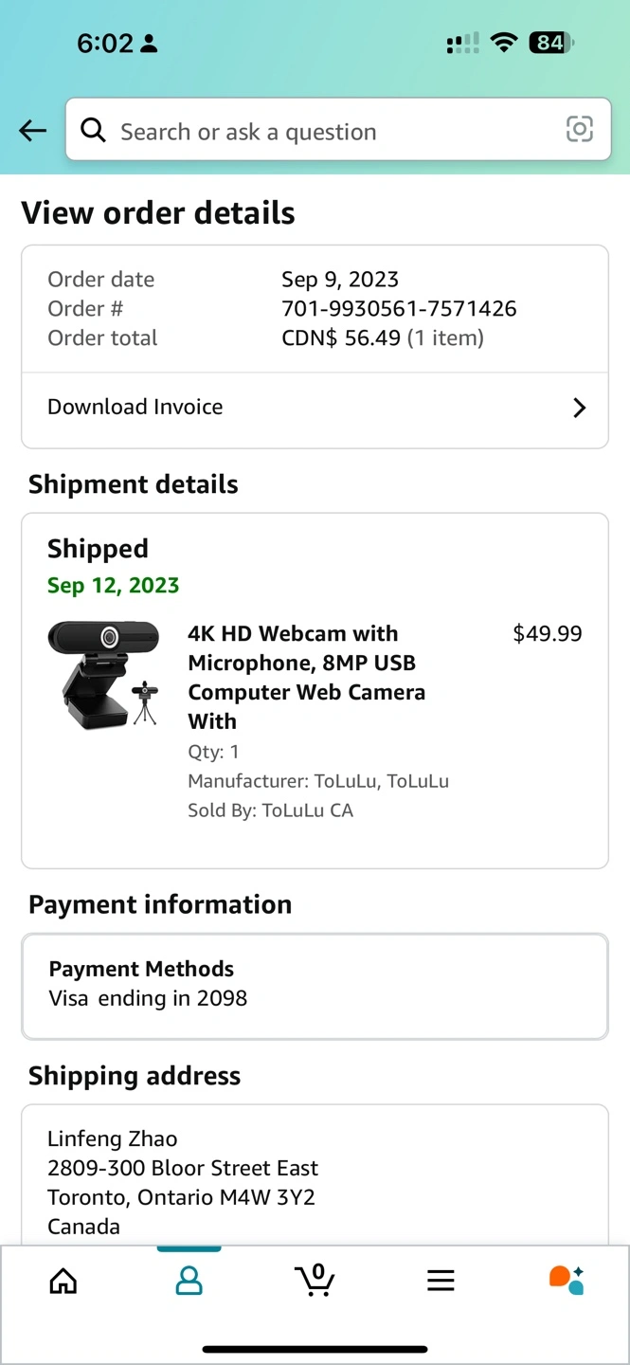Open the hamburger menu tab
Screen dimensions: 630x1365
[x=441, y=1281]
